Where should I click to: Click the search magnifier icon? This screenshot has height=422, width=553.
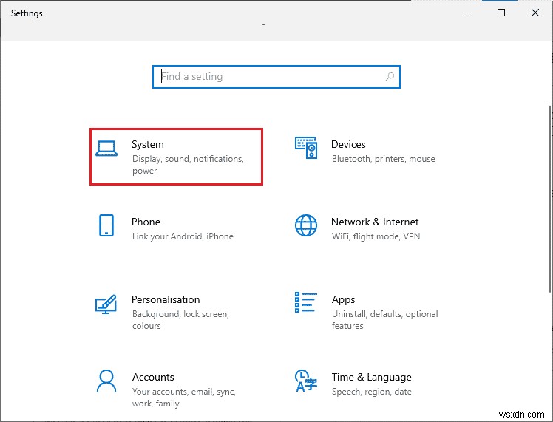coord(390,77)
